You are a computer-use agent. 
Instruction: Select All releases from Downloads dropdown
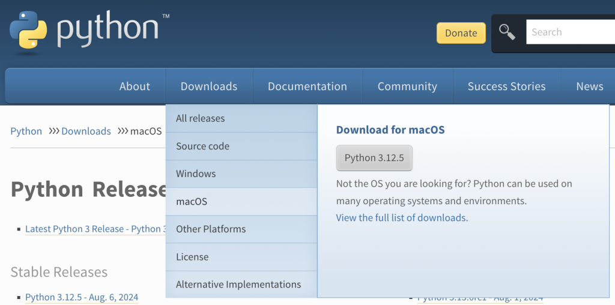[201, 118]
